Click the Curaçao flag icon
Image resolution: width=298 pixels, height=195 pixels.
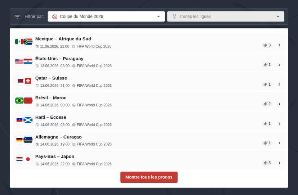click(28, 140)
